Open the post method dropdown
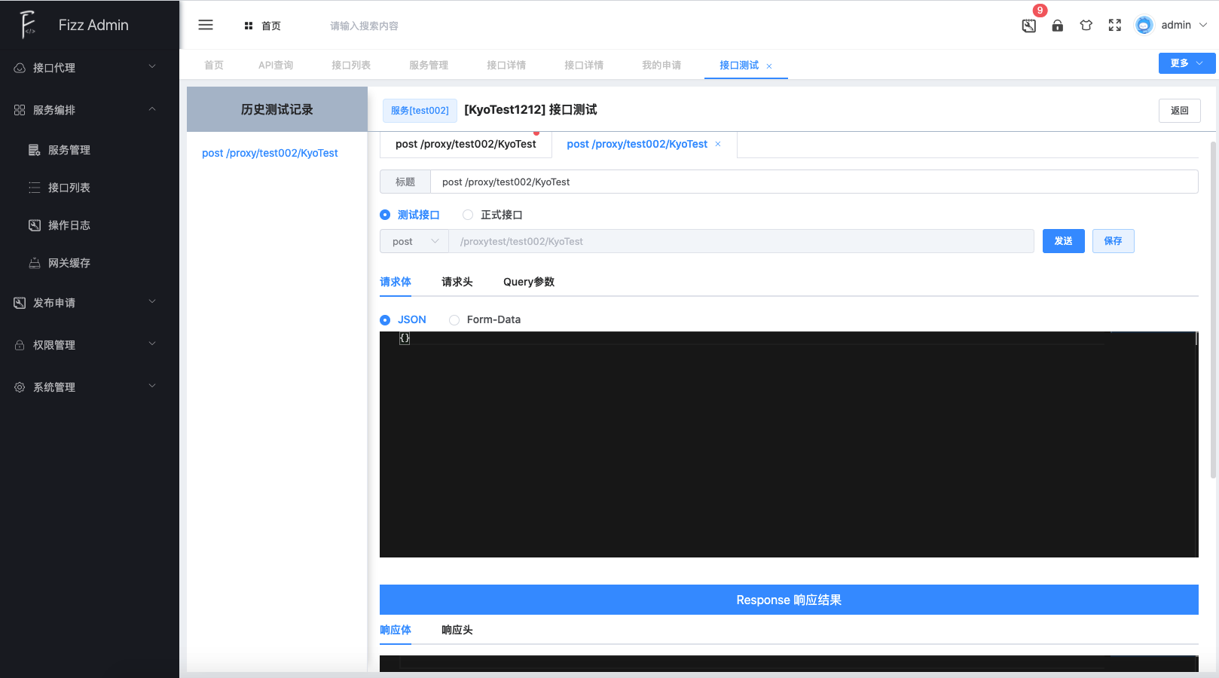The image size is (1219, 678). point(414,241)
